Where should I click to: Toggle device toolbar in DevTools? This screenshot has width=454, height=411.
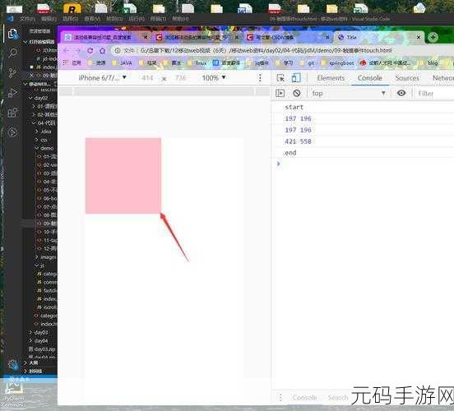[296, 78]
